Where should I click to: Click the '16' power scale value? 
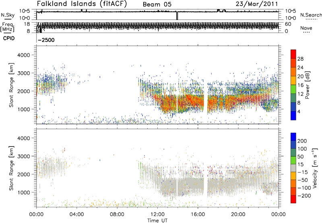[x=300, y=85]
